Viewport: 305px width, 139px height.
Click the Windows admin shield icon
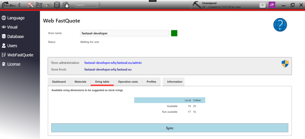click(285, 64)
